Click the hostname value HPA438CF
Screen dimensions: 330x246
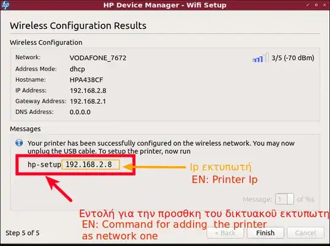[x=86, y=80]
